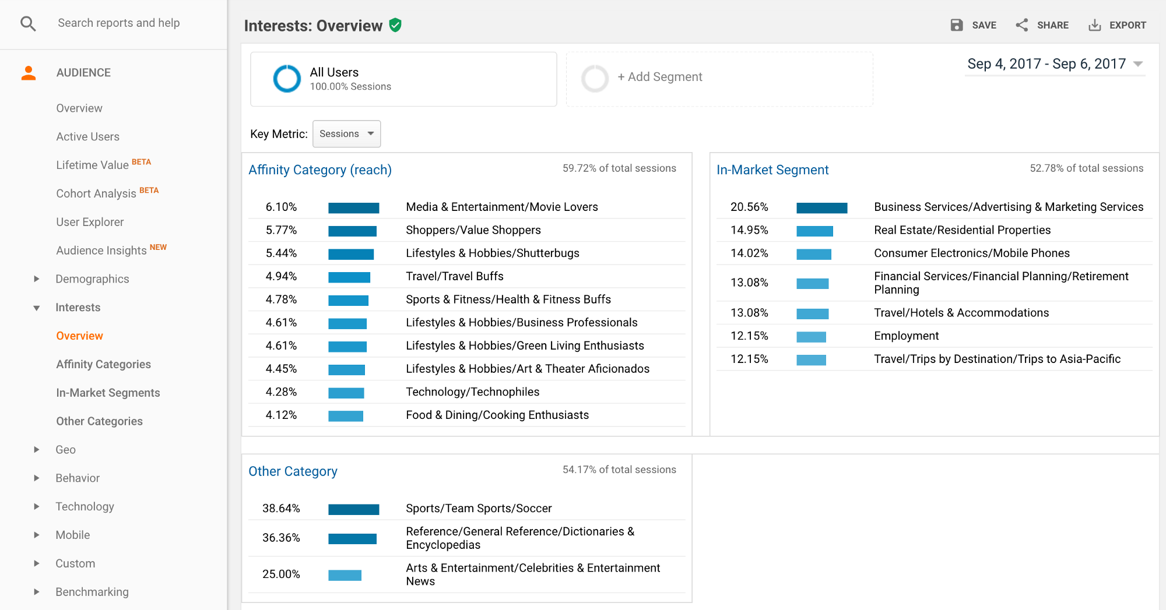Click the SAVE button label
1166x610 pixels.
[984, 25]
